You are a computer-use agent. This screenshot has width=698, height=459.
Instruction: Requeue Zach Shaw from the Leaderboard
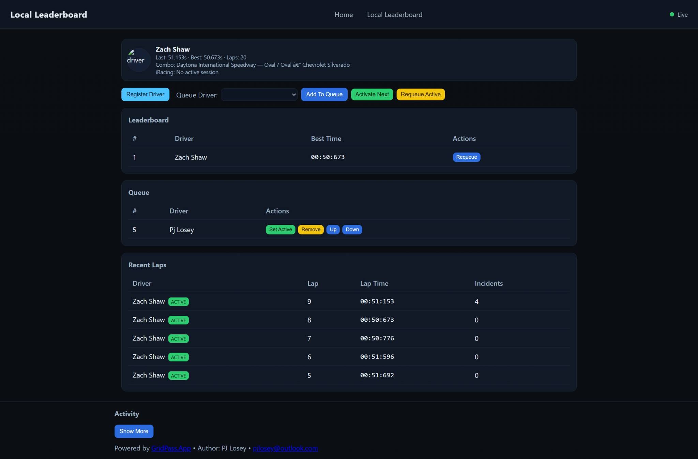466,157
